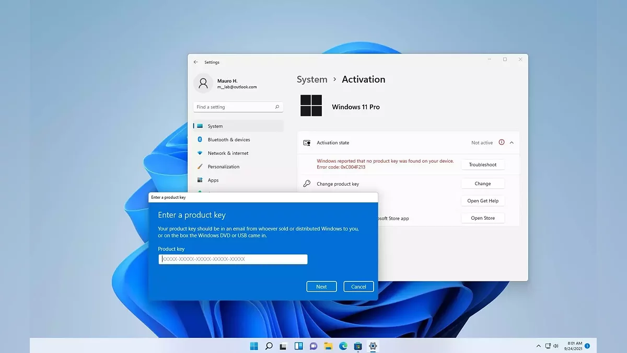
Task: Click the Mauro H. profile avatar
Action: click(203, 84)
